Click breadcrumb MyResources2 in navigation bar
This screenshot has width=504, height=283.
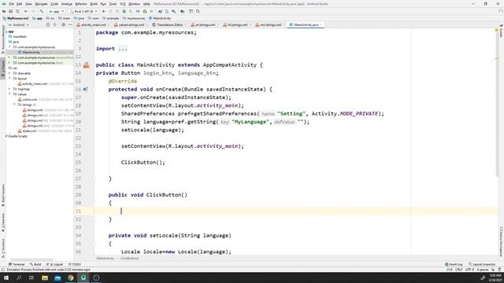tap(16, 18)
